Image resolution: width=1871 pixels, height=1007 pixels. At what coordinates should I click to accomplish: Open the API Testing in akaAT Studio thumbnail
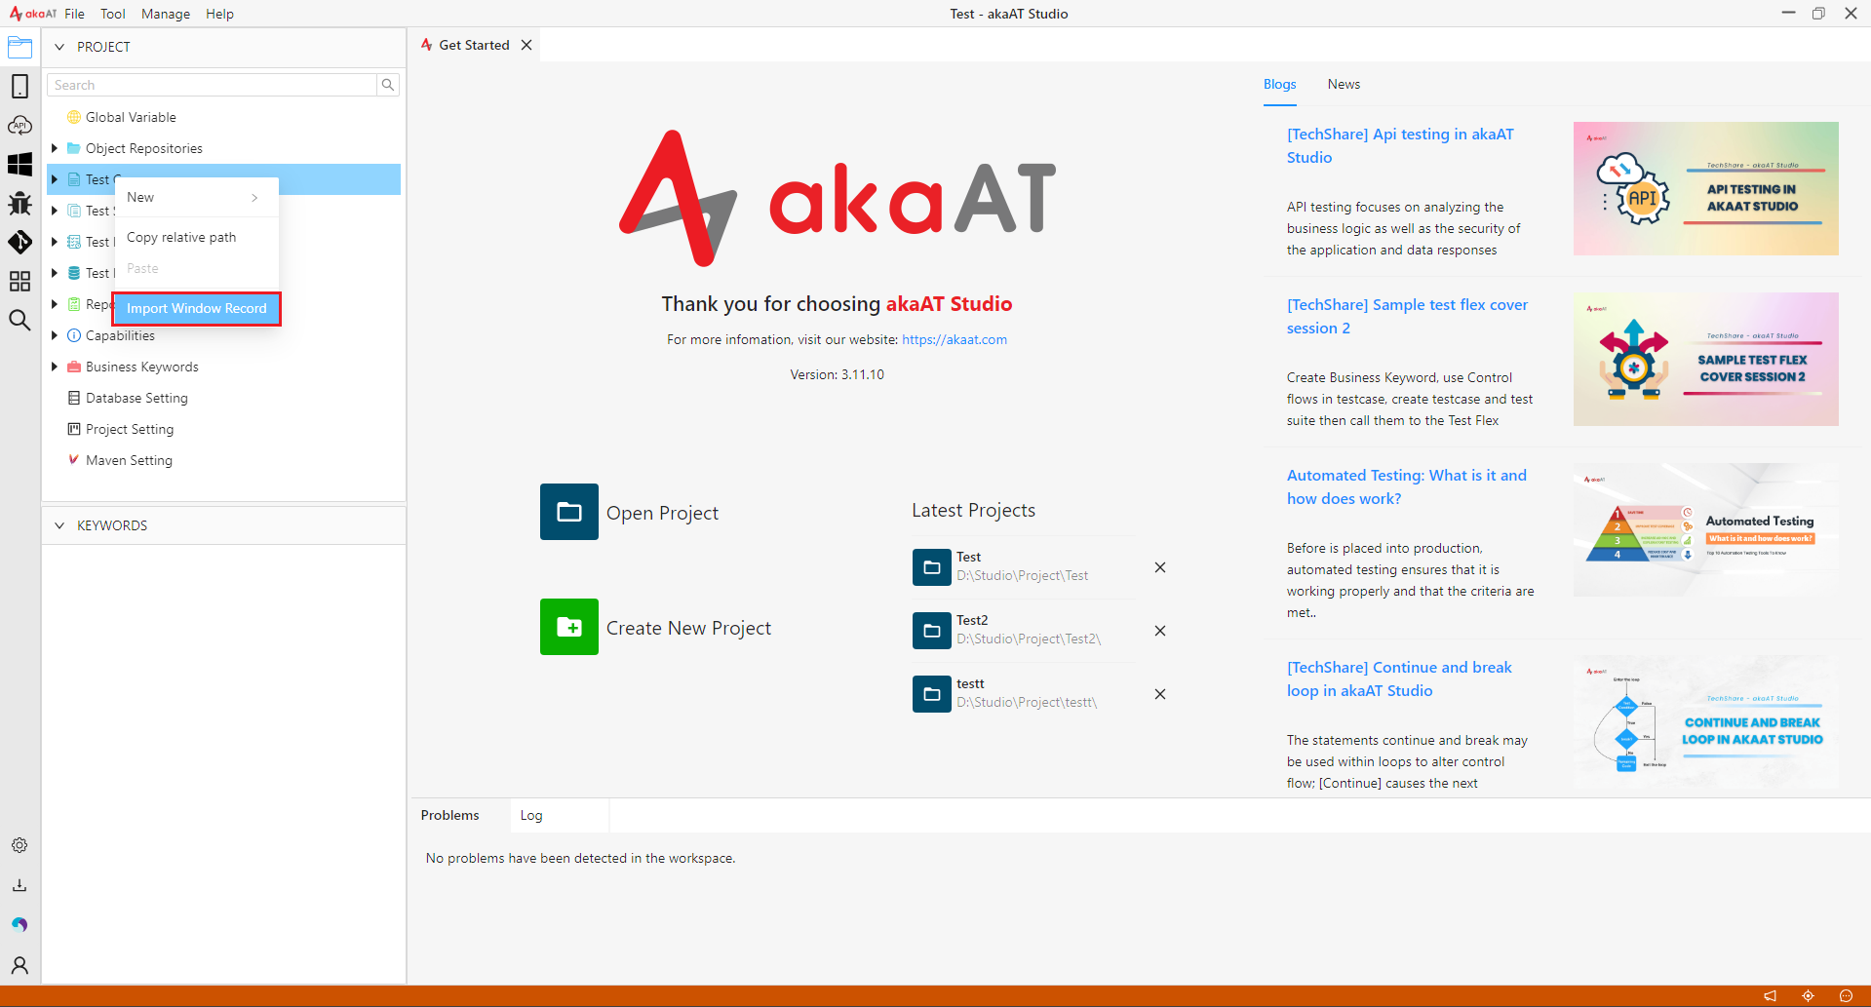tap(1705, 188)
